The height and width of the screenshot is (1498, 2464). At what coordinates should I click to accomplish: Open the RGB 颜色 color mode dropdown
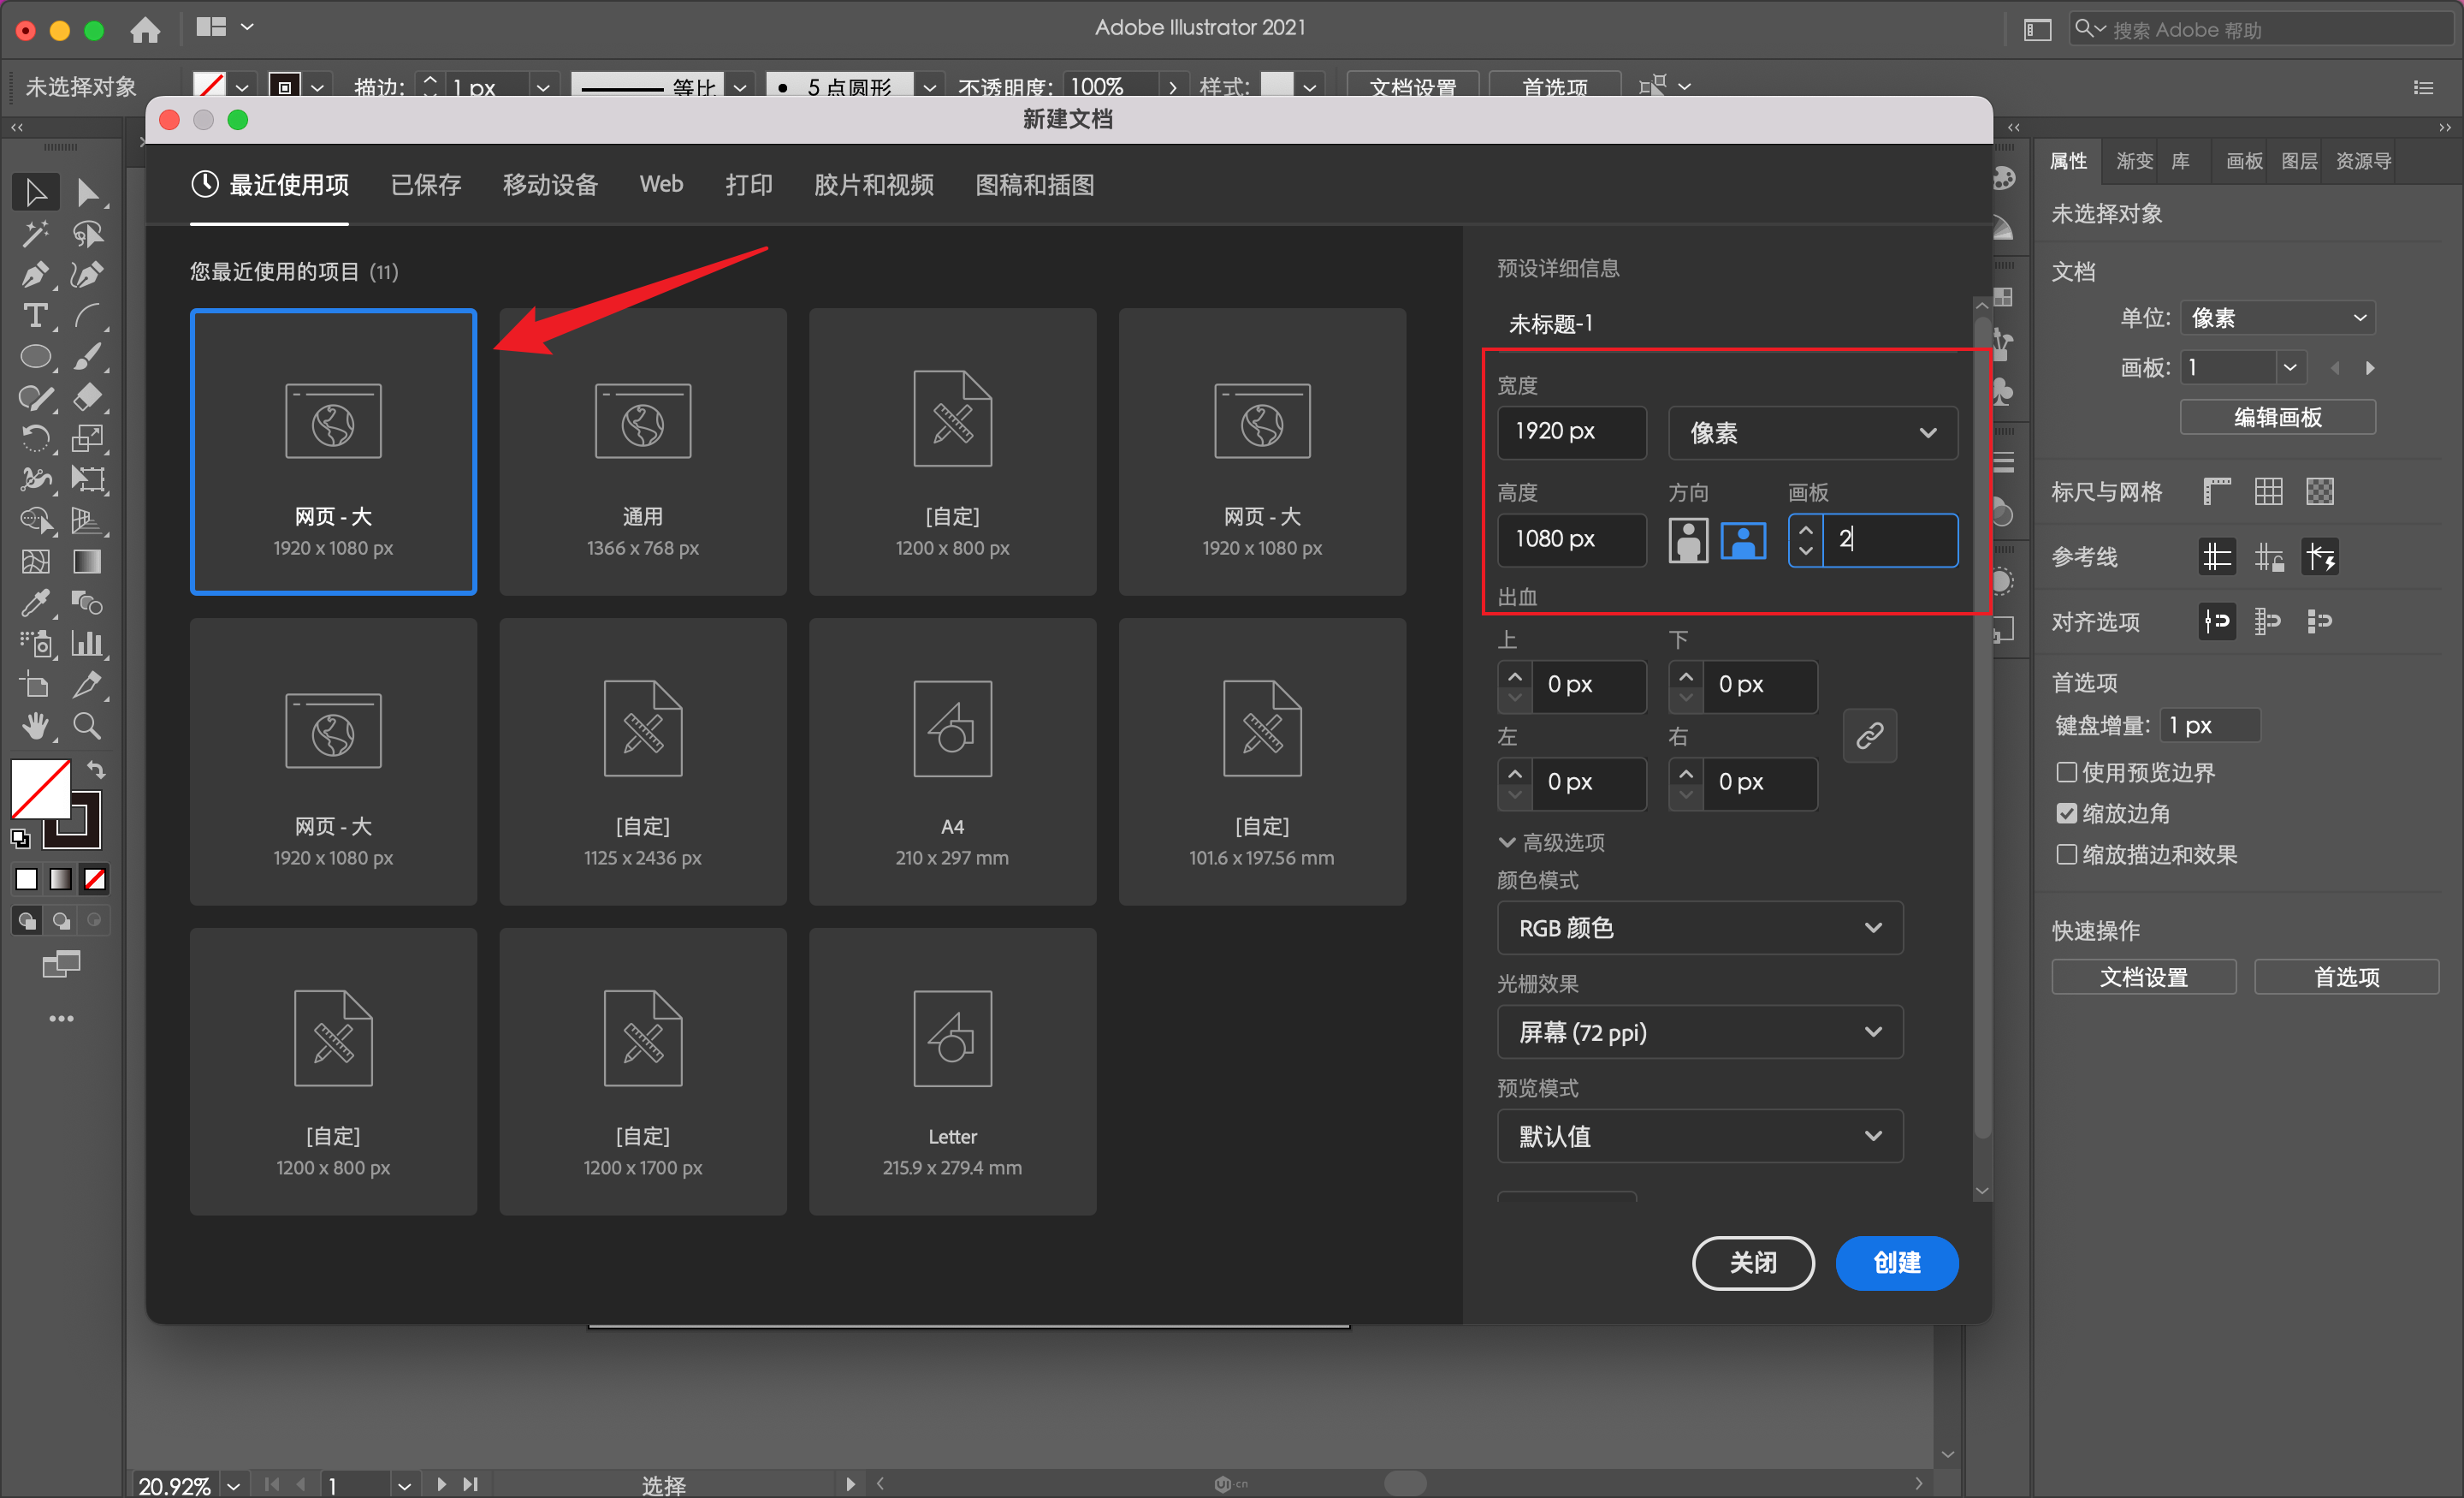[x=1699, y=928]
